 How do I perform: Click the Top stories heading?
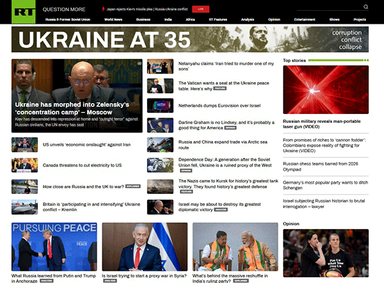pos(294,60)
